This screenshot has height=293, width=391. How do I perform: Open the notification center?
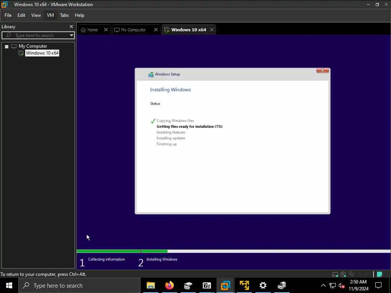(378, 285)
